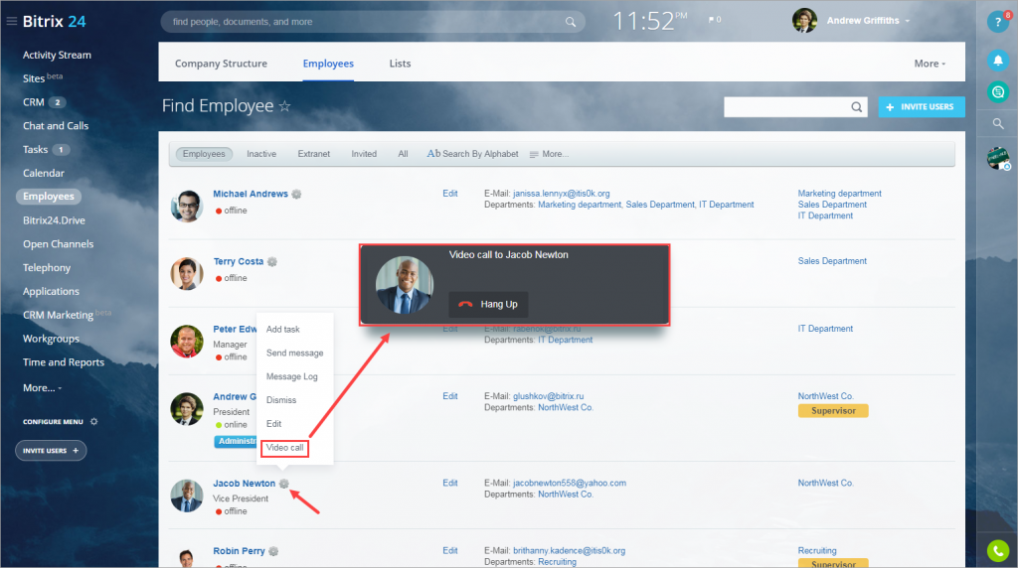Click the Search By Alphabet filter
Screen dimensions: 1018x568
472,154
